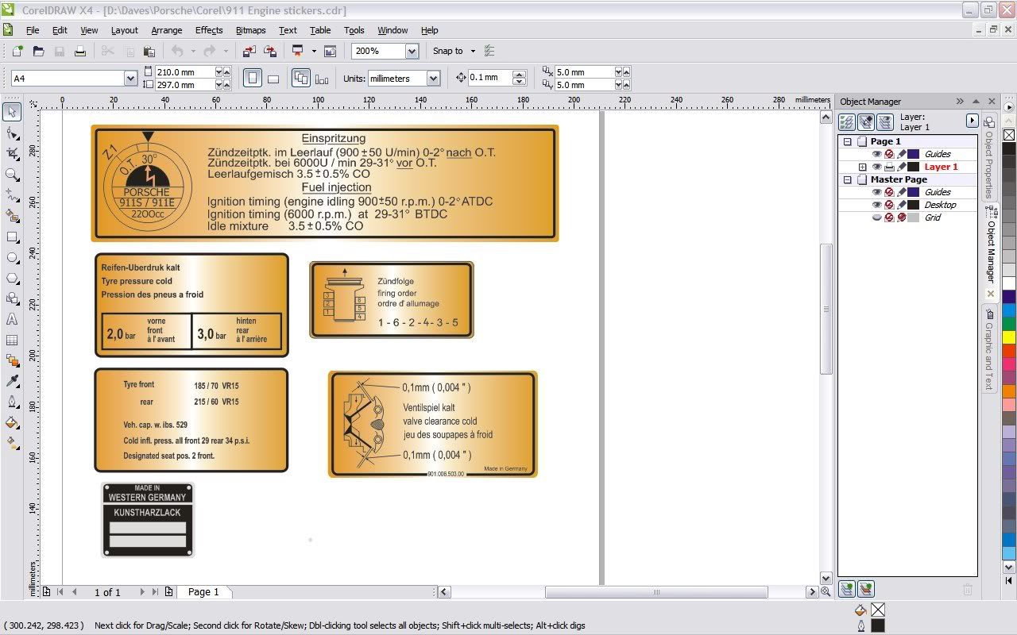Toggle visibility eye for Grid layer

click(x=877, y=217)
